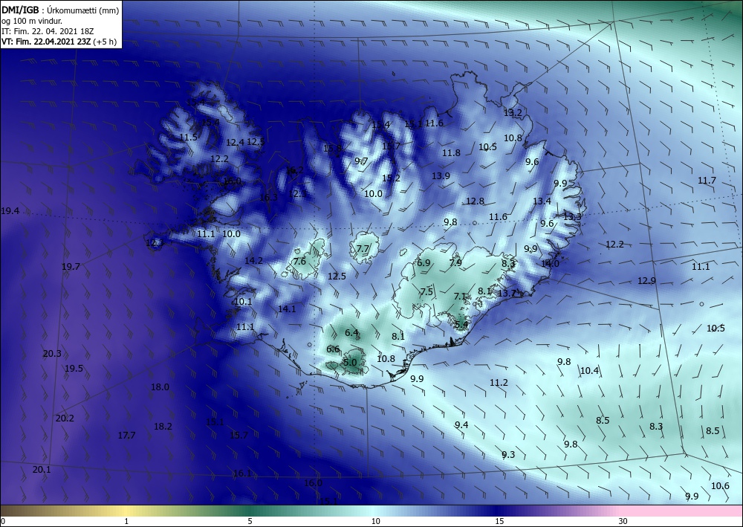Click the glacier value "7.7"
Screen dimensions: 743x527
pyautogui.click(x=363, y=249)
